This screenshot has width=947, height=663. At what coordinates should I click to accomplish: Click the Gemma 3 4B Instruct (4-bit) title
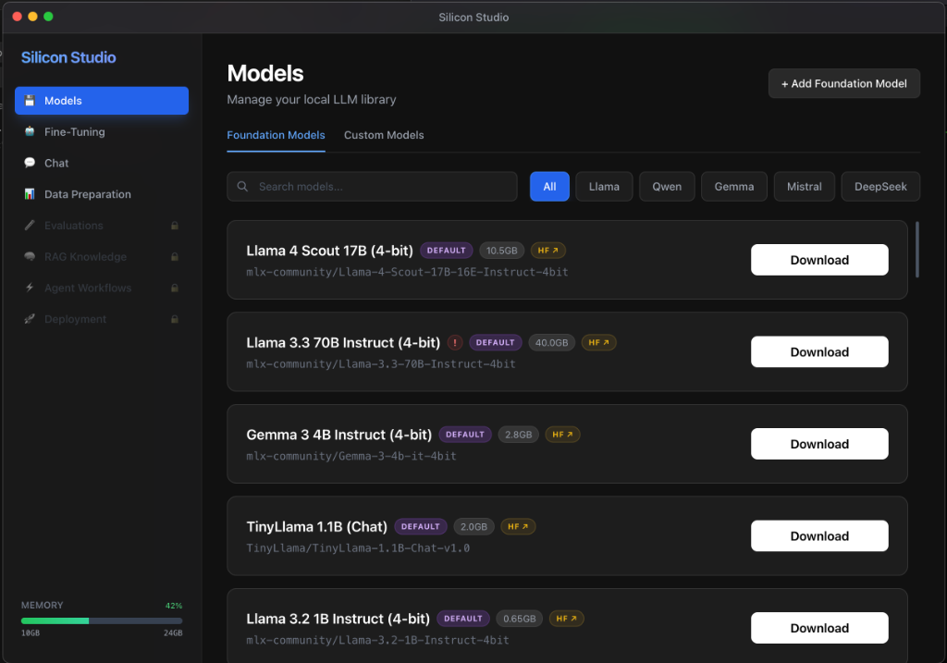[x=338, y=435]
